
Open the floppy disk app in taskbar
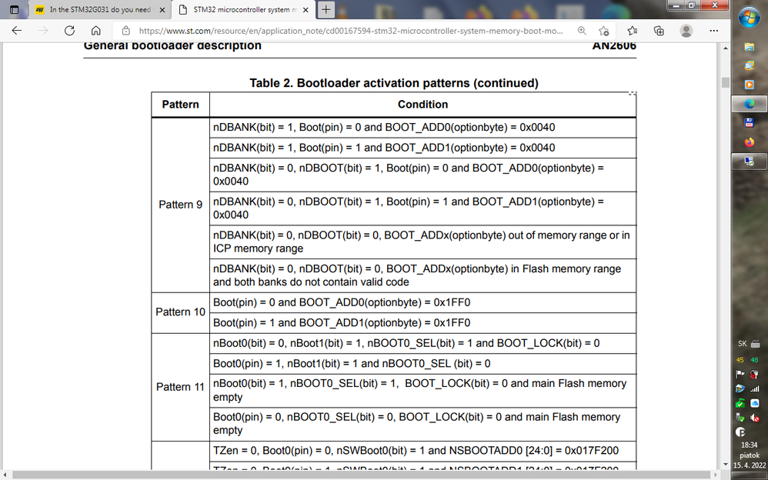point(750,123)
